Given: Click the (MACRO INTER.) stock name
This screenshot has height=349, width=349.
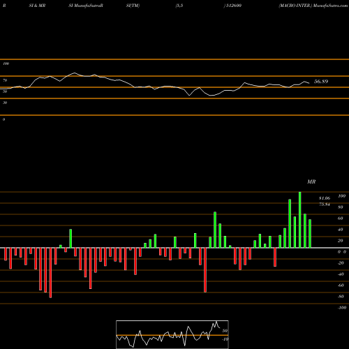Looking at the screenshot, I should click(295, 6).
